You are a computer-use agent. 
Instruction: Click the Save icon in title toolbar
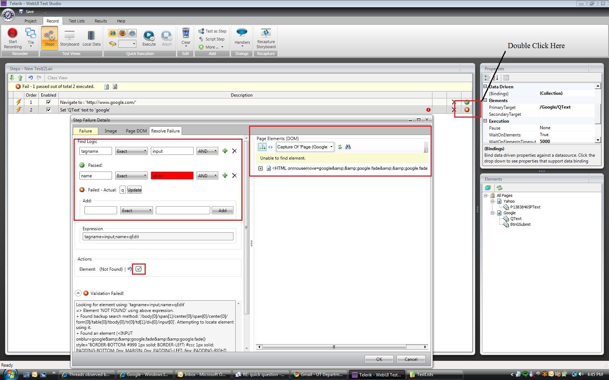click(26, 12)
